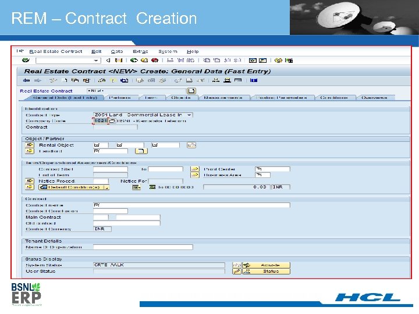The image size is (419, 314).
Task: Open the Real Estate Contract menu
Action: tap(56, 51)
